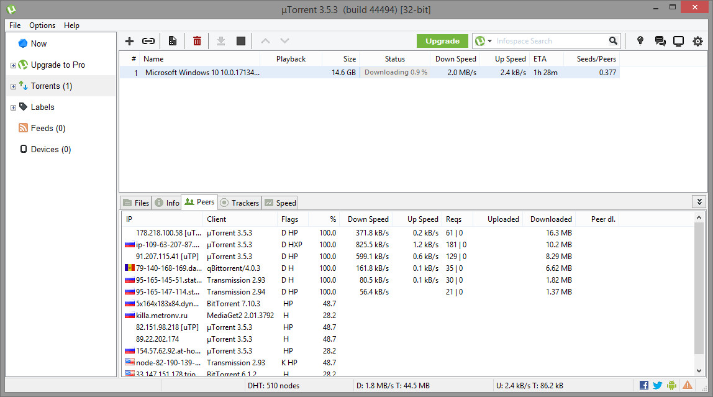Click the Stop Torrent square icon
This screenshot has width=713, height=397.
point(241,41)
